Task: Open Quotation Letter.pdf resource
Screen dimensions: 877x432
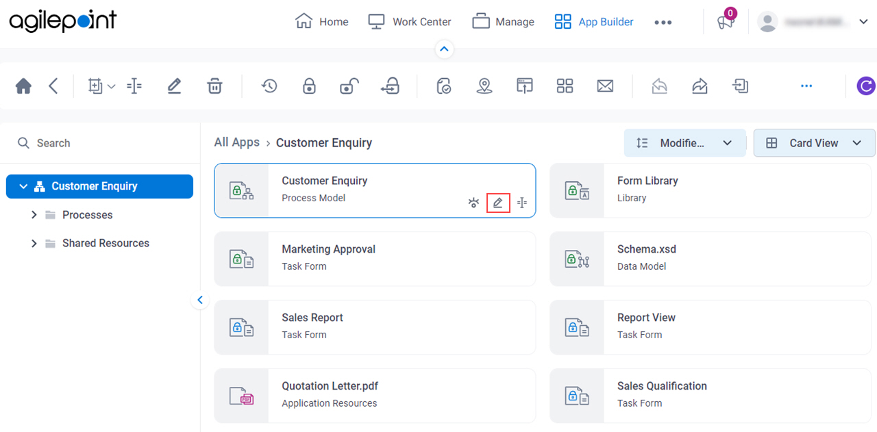Action: [x=375, y=396]
